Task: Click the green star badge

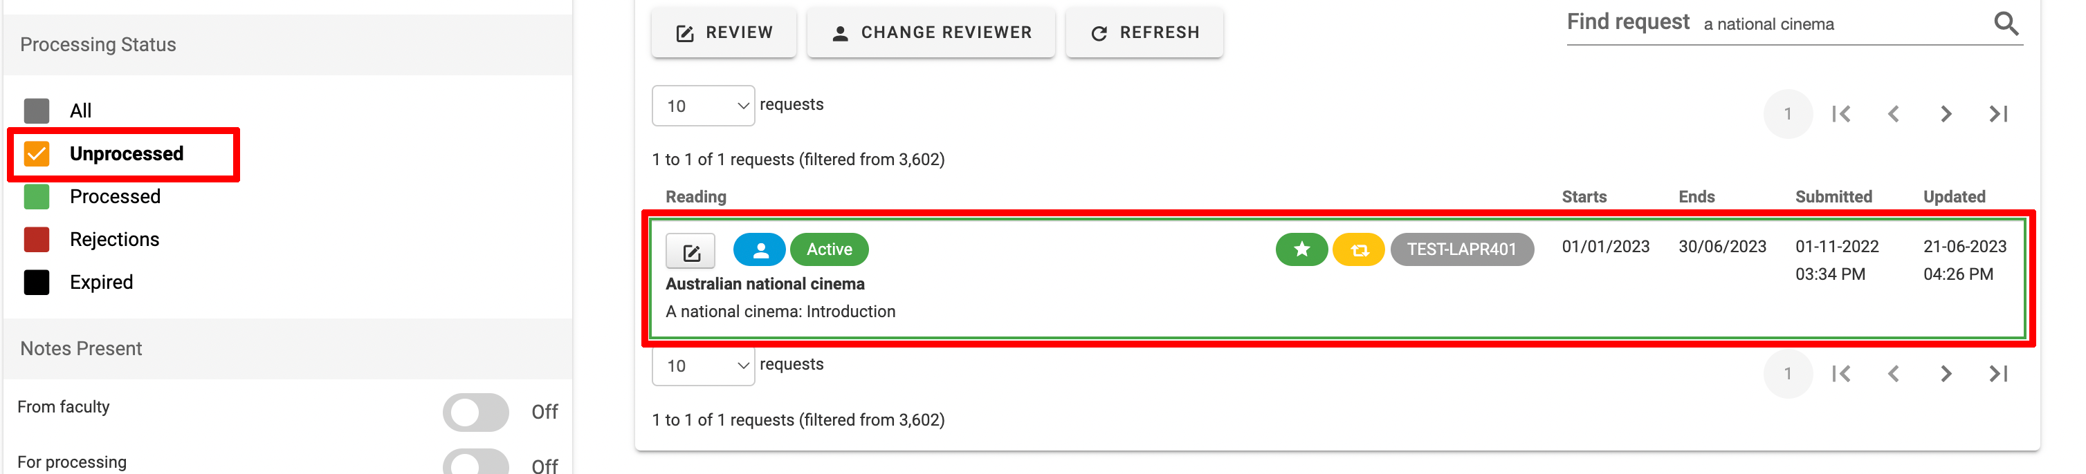Action: [x=1301, y=250]
